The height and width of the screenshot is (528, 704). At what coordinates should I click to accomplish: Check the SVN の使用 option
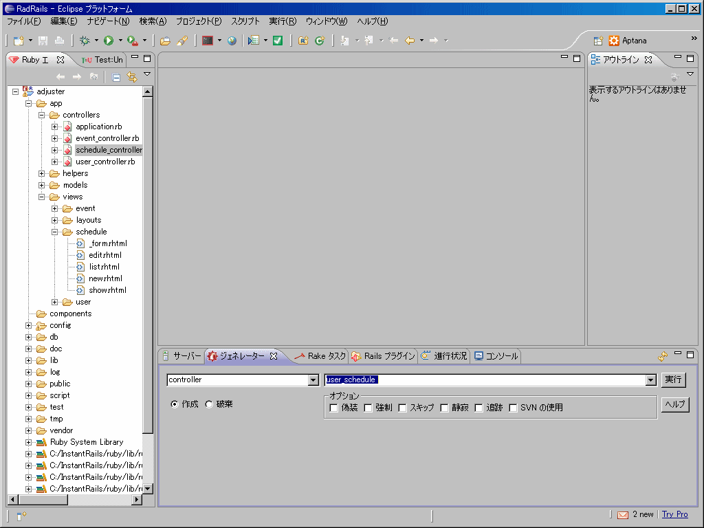[512, 407]
